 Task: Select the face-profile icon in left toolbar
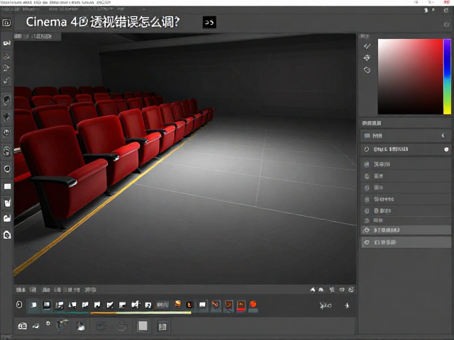6,101
